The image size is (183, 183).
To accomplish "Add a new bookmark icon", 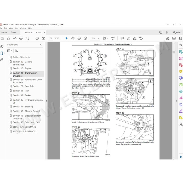I will click(16, 51).
